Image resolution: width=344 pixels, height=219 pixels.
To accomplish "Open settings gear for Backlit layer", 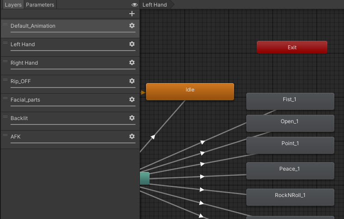I will pyautogui.click(x=132, y=118).
